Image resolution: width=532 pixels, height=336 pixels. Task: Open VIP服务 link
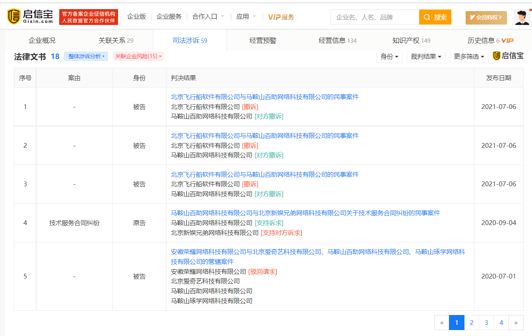point(281,17)
